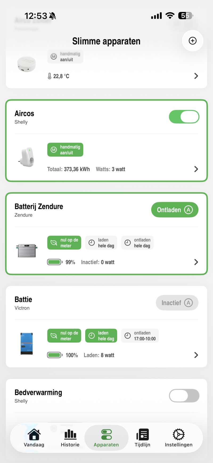Viewport: 213px width, 463px height.
Task: Tap Zendure 99% battery level indicator
Action: (61, 262)
